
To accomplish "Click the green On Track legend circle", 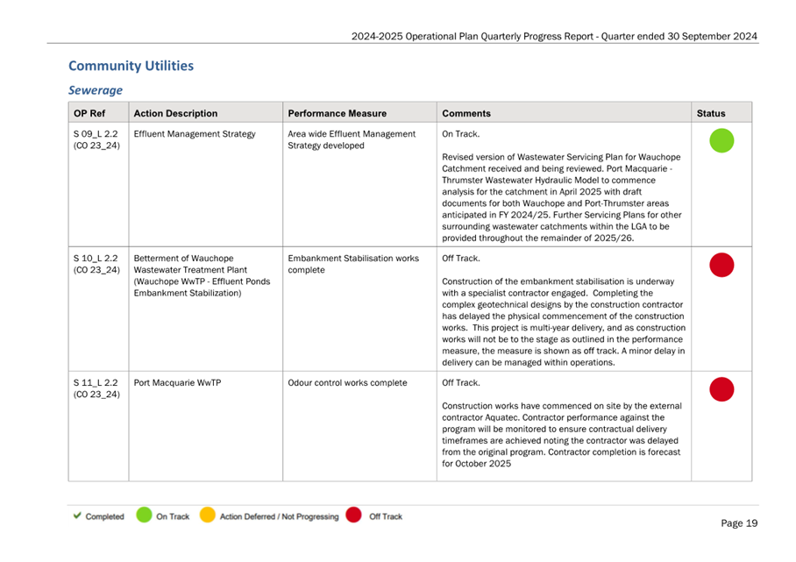I will point(144,515).
